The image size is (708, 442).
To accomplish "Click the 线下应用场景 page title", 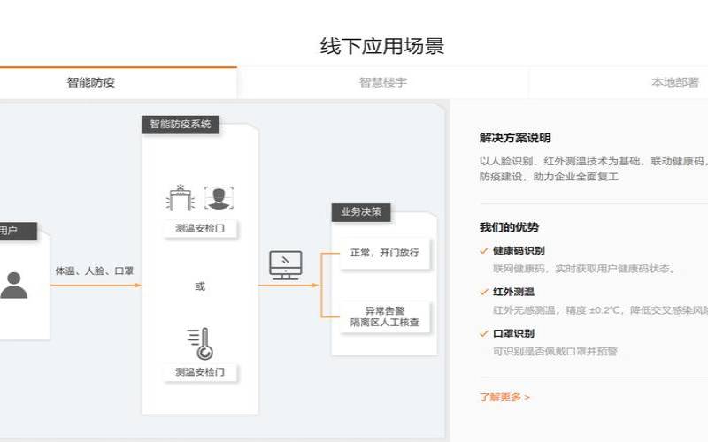I will (x=381, y=47).
